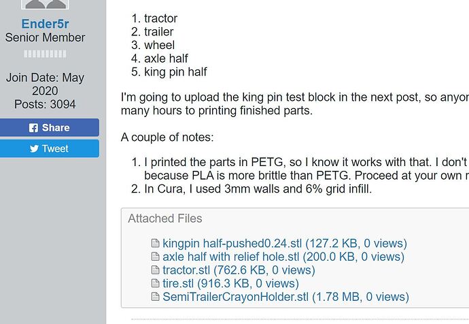Viewport: 469px width, 324px height.
Task: Click the file icon beside tractor.stl
Action: click(155, 270)
